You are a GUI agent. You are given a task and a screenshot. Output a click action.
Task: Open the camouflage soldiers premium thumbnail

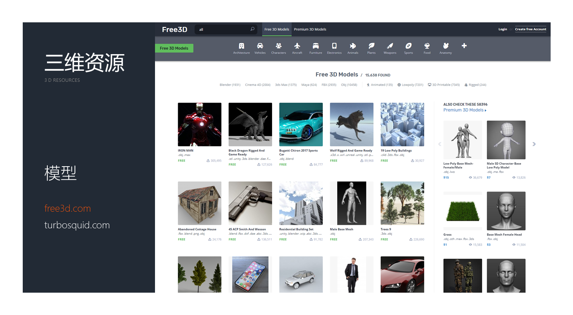pyautogui.click(x=463, y=276)
